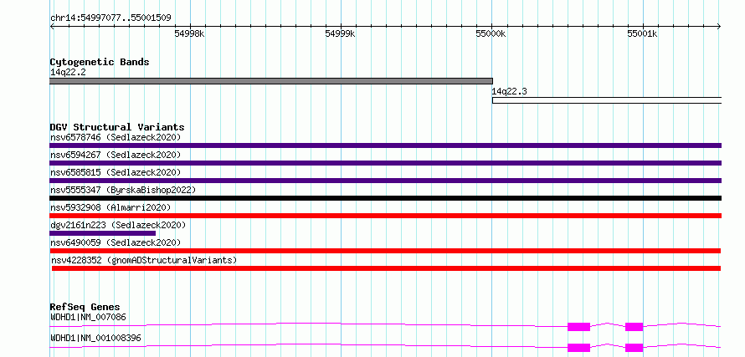The width and height of the screenshot is (745, 357).
Task: Open variant label nsv4228352 (gnomADStructuralVariants)
Action: pos(144,260)
